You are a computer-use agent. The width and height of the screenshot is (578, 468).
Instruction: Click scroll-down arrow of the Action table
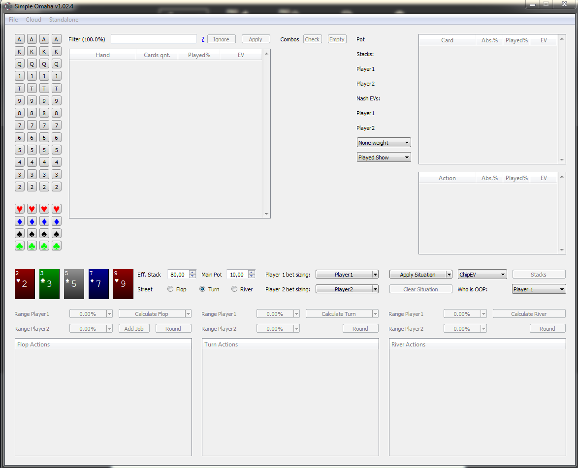[562, 250]
